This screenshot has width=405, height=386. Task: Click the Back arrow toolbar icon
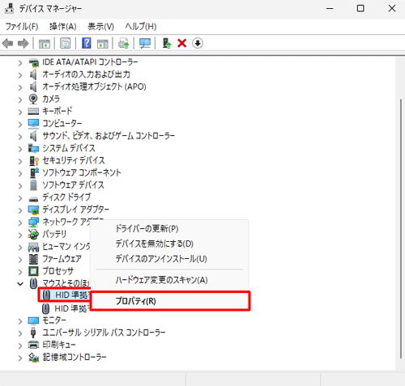tap(7, 43)
